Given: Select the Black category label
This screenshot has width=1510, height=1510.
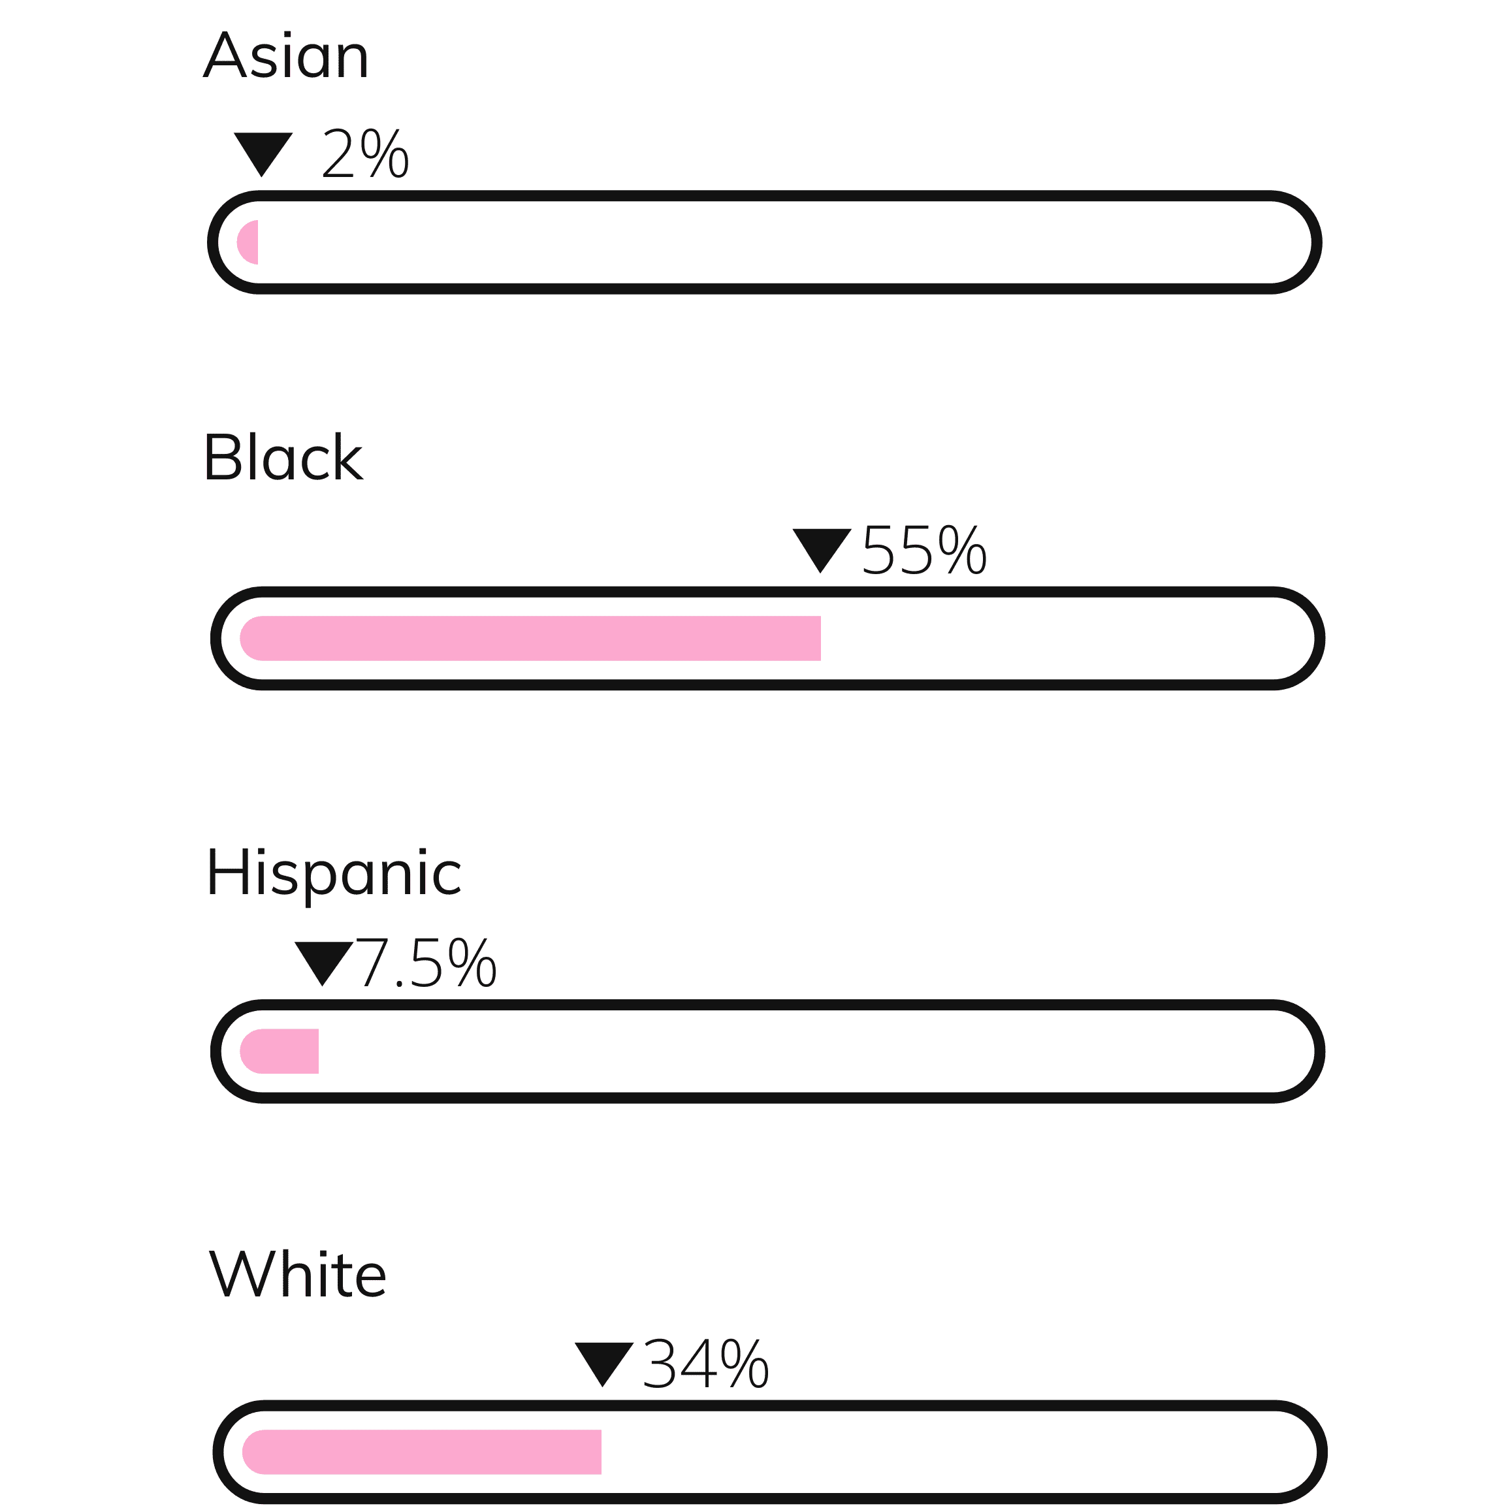Looking at the screenshot, I should click(283, 457).
